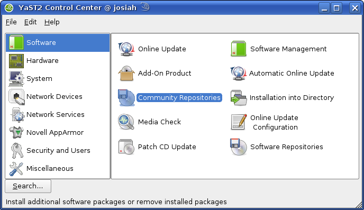The image size is (364, 210).
Task: Click the Online Update Configuration pencil icon
Action: click(239, 122)
